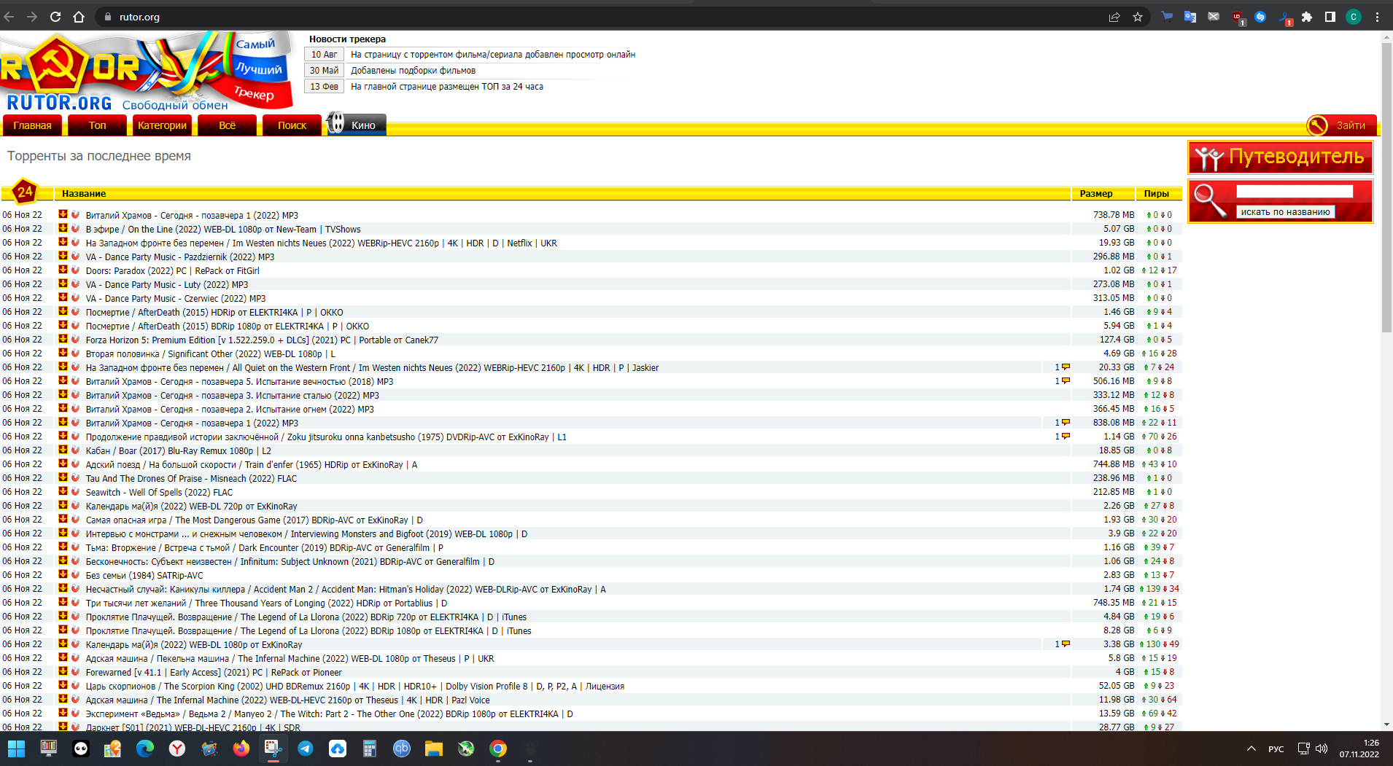Open torrent Без семьи (1984) SATRip-AVC
Image resolution: width=1393 pixels, height=766 pixels.
(x=144, y=575)
